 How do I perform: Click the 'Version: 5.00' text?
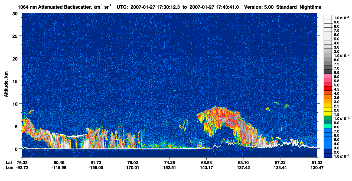coord(259,7)
